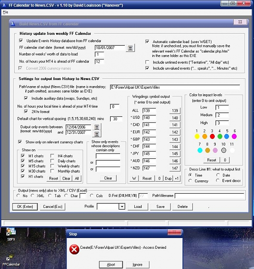Open date picker beside 12/04/2006 field
This screenshot has height=269, width=254.
pyautogui.click(x=96, y=127)
